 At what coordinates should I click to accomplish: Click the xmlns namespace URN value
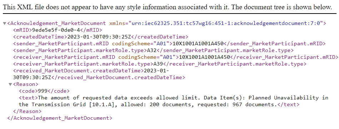click(226, 23)
